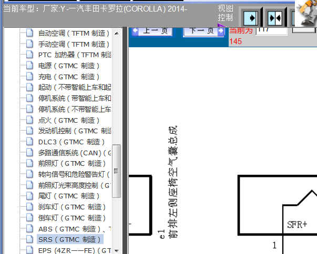Click document icon beside 前照灯光束高度控制
This screenshot has height=254, width=317.
pos(30,185)
